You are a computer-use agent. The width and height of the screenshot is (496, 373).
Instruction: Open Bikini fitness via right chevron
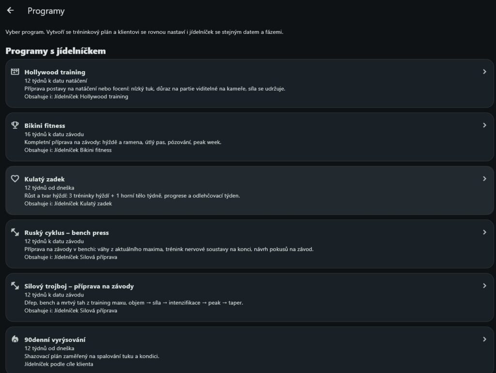[x=484, y=125]
